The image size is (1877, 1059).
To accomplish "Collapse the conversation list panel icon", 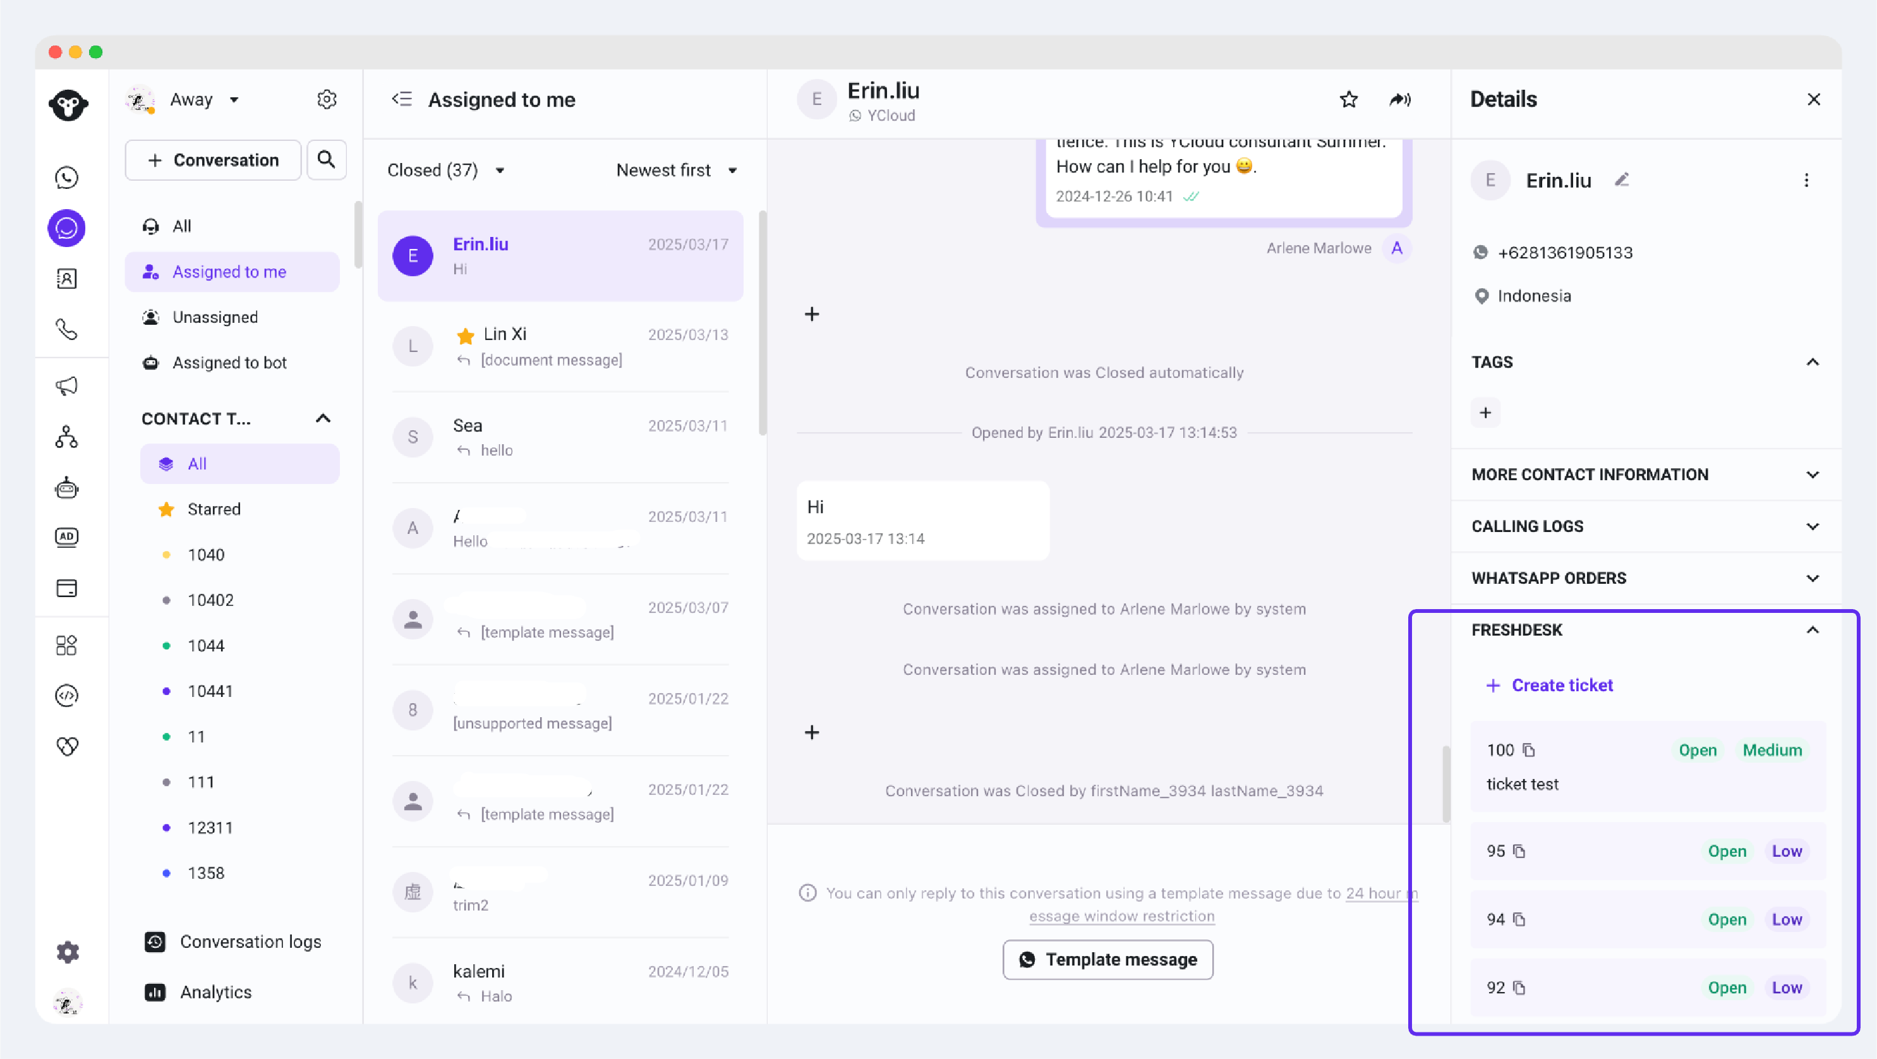I will pyautogui.click(x=402, y=99).
